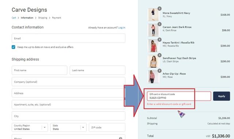234x139 pixels.
Task: Click the Carson Jean thumbnail
Action: 153,30
